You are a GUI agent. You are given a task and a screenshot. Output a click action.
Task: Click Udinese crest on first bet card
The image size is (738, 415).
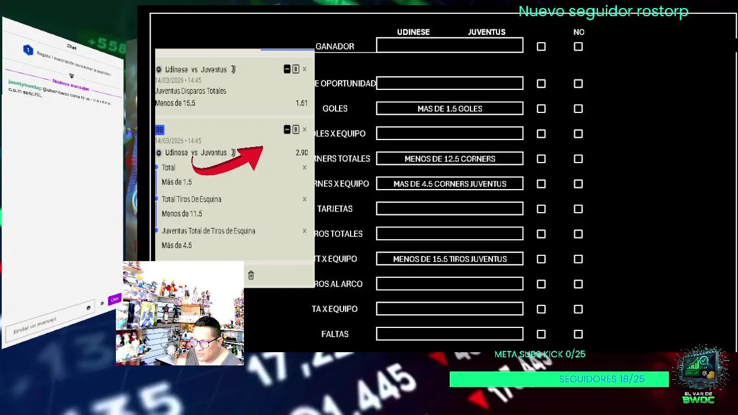pos(159,70)
